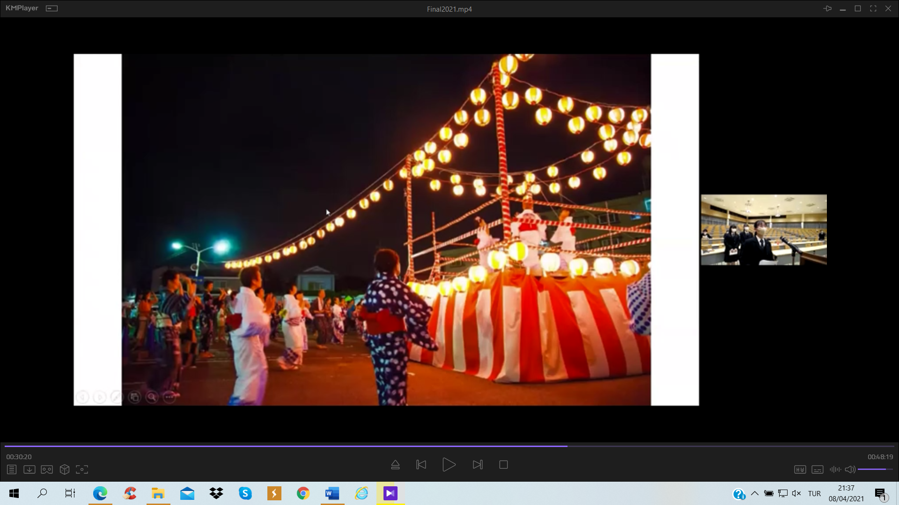Open audio equalizer waveform icon
The image size is (899, 505).
[835, 469]
